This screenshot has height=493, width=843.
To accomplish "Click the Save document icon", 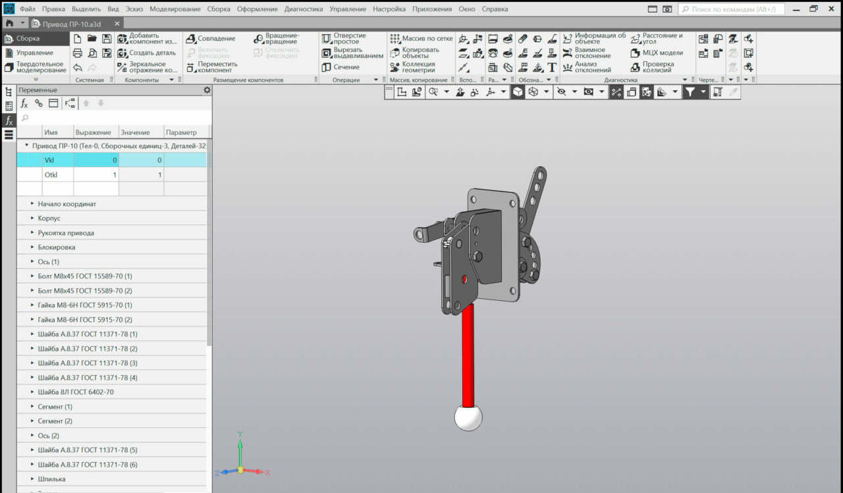I will (x=106, y=39).
